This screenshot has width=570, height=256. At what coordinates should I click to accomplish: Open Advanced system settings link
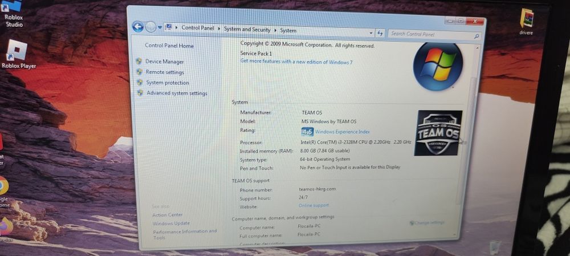point(177,93)
